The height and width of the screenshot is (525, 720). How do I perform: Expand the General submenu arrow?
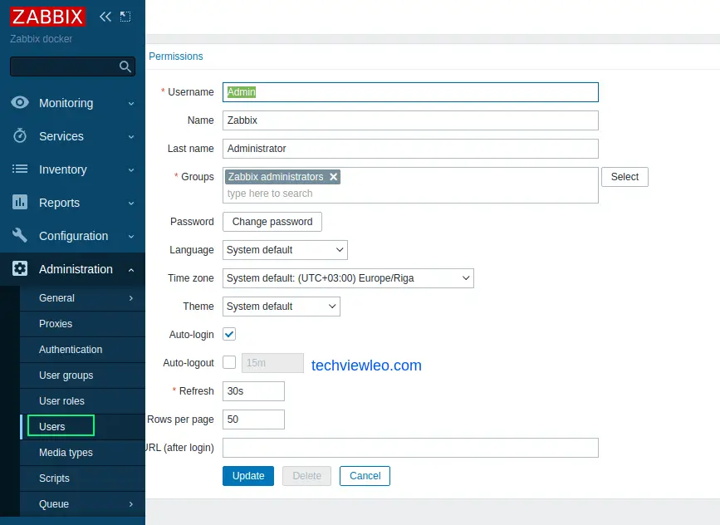131,298
